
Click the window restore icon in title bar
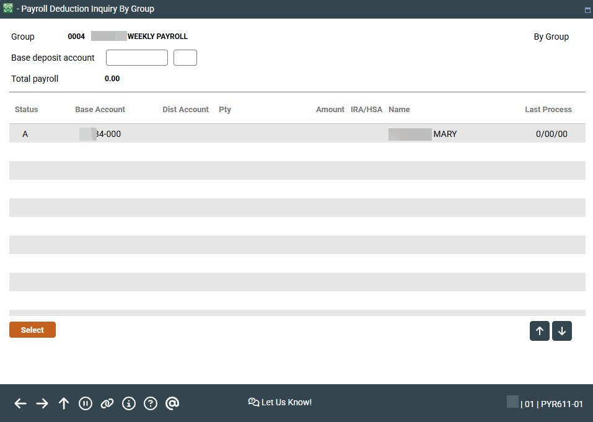[587, 10]
